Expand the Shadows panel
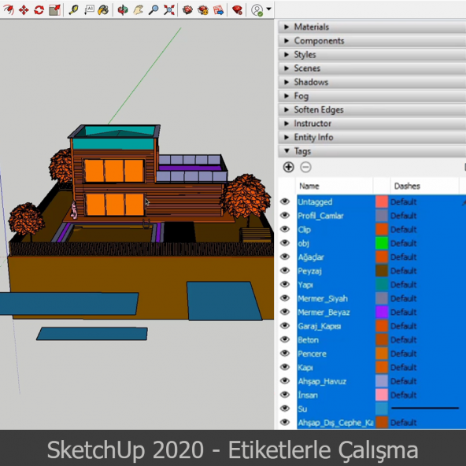 [372, 82]
